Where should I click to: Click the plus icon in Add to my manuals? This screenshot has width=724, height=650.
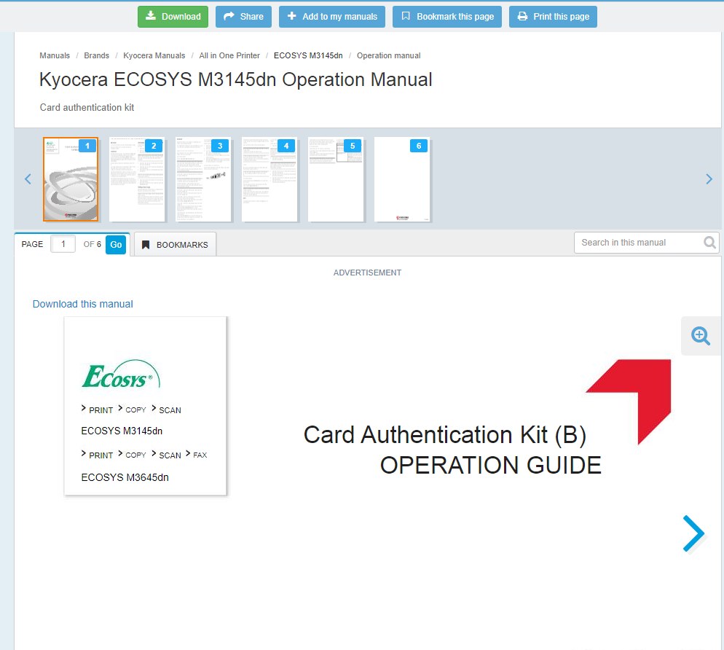[292, 16]
